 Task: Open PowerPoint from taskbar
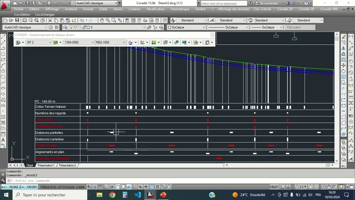[x=163, y=195]
